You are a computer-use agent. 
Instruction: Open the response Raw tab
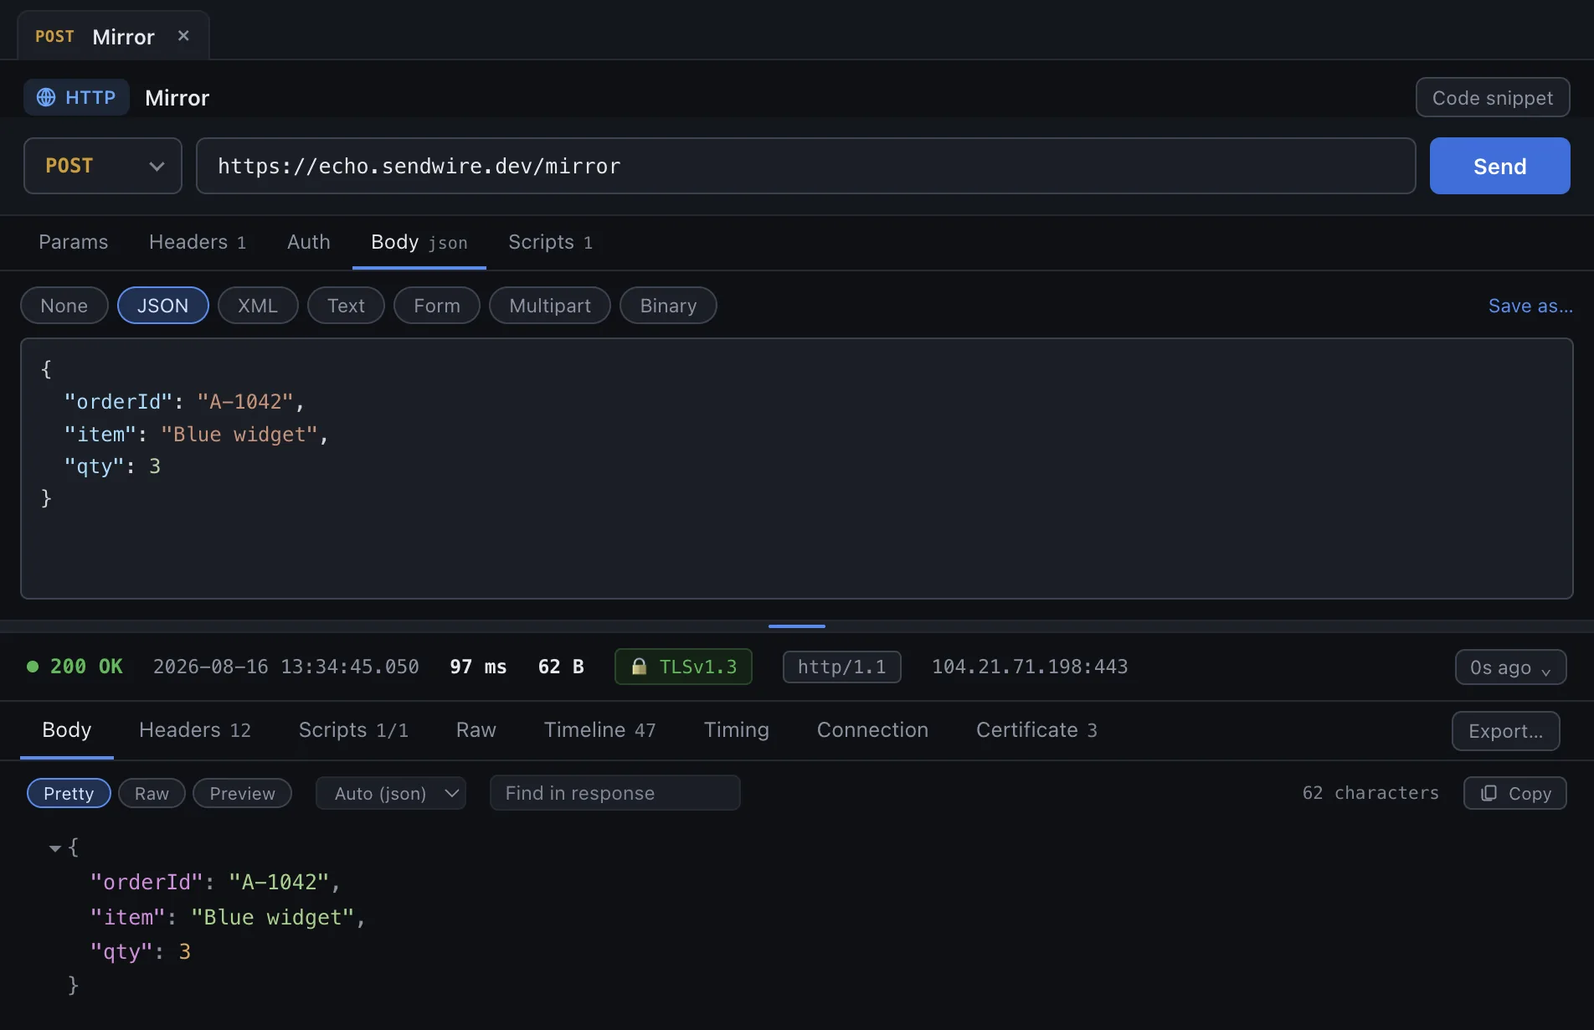[x=476, y=730]
